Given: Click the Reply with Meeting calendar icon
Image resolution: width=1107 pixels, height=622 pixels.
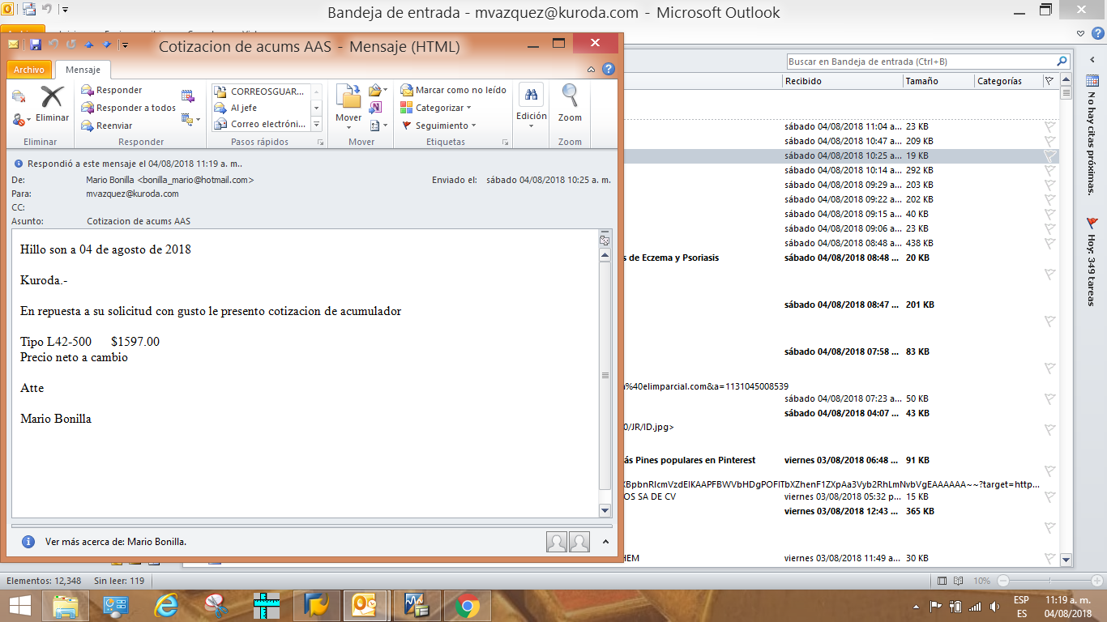Looking at the screenshot, I should tap(188, 96).
